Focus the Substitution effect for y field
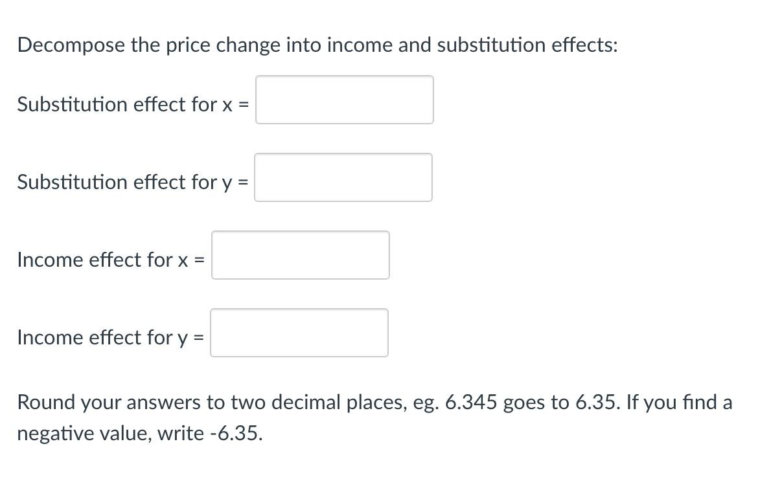The width and height of the screenshot is (758, 492). click(x=343, y=177)
